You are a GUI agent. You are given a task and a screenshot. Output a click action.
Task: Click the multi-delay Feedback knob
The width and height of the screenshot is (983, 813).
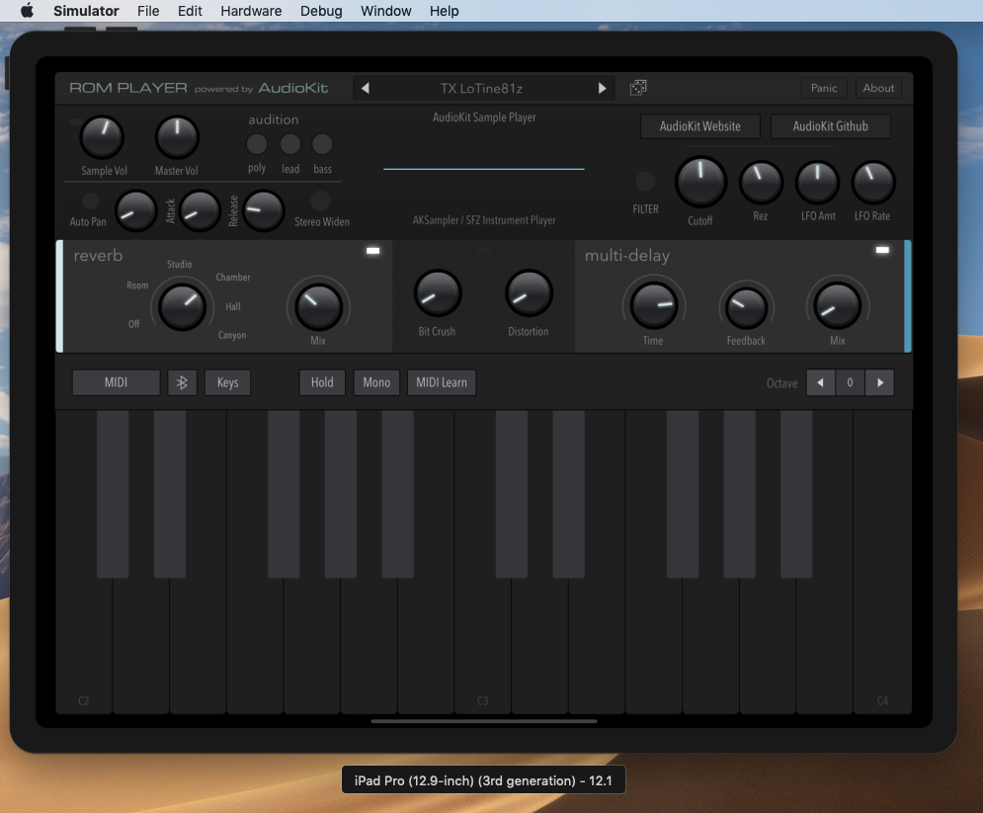pyautogui.click(x=746, y=308)
